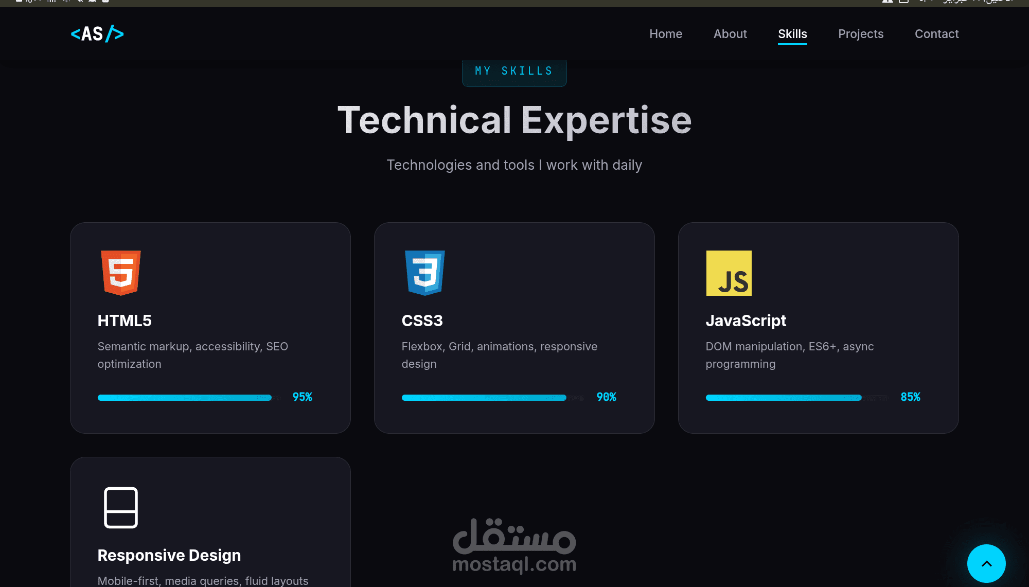The width and height of the screenshot is (1029, 587).
Task: Click the JavaScript card heading
Action: click(x=746, y=321)
